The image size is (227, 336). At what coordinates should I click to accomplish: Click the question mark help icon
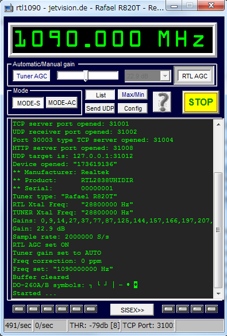click(162, 102)
